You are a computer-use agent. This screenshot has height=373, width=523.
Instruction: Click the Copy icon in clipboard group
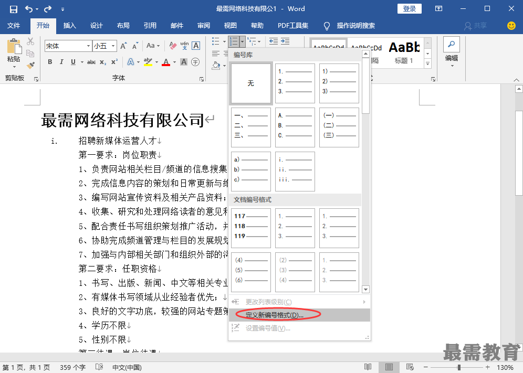click(x=30, y=54)
